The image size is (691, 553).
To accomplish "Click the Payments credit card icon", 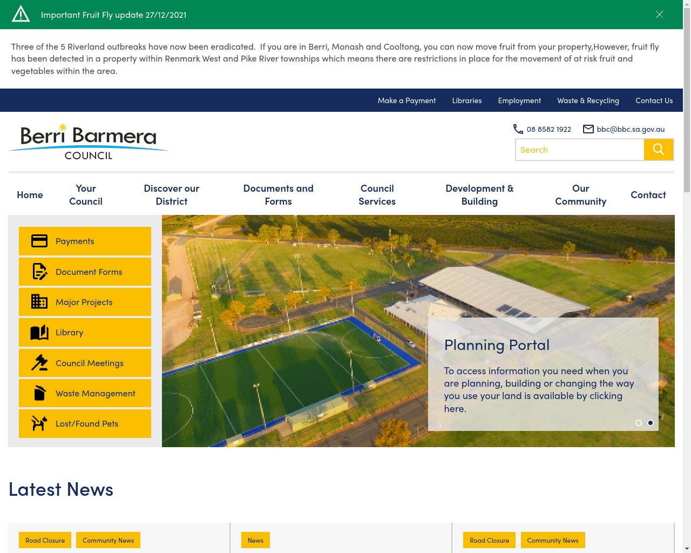I will point(39,241).
